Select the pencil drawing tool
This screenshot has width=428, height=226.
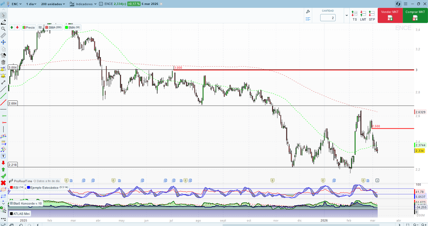(3, 22)
